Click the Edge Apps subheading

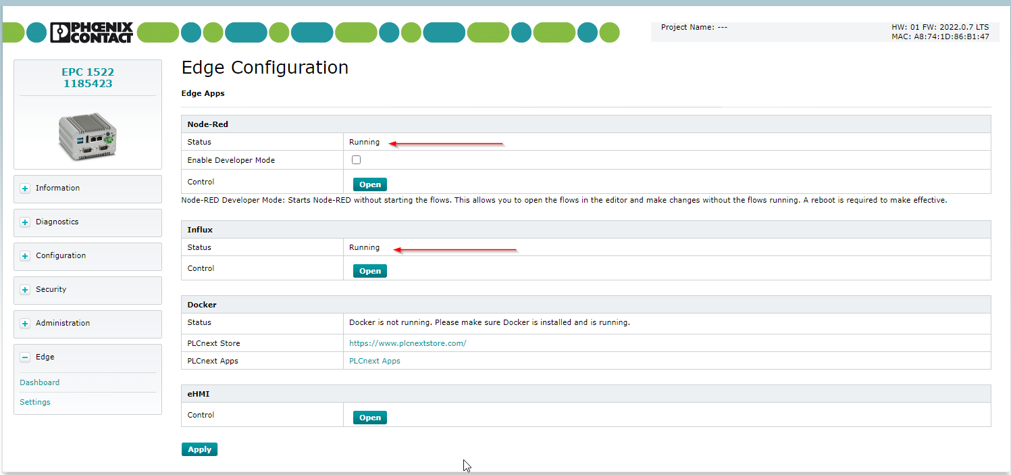pos(203,93)
